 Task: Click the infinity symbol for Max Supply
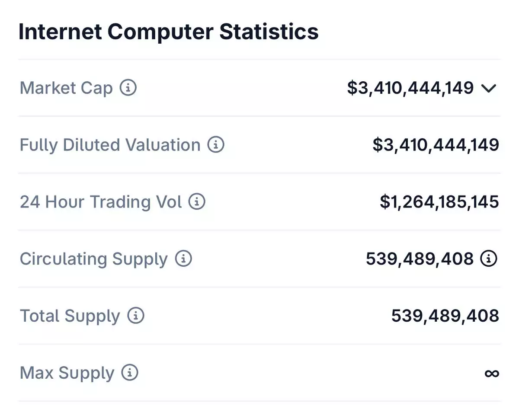pyautogui.click(x=492, y=373)
